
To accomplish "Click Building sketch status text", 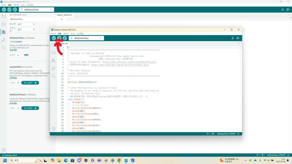I will (11, 155).
